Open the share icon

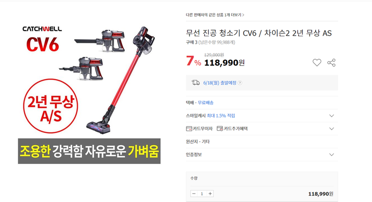(x=331, y=63)
